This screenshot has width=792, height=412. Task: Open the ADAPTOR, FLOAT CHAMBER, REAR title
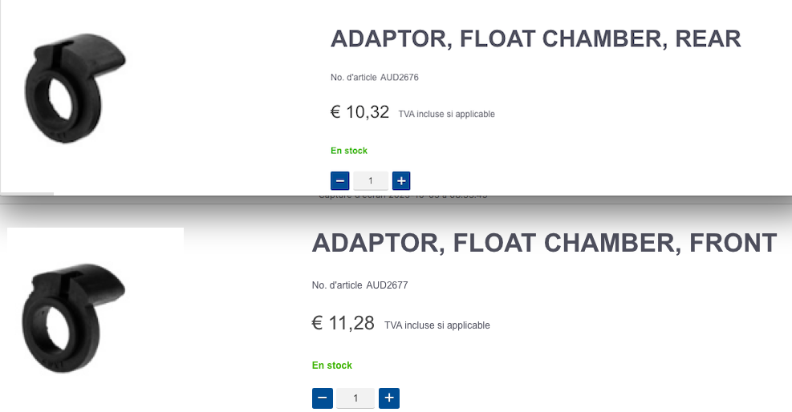coord(535,39)
